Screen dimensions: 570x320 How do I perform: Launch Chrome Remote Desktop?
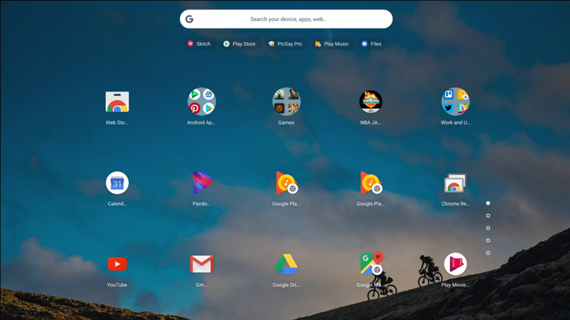456,183
